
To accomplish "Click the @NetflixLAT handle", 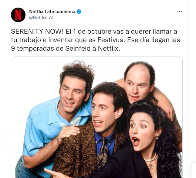I will click(x=42, y=18).
